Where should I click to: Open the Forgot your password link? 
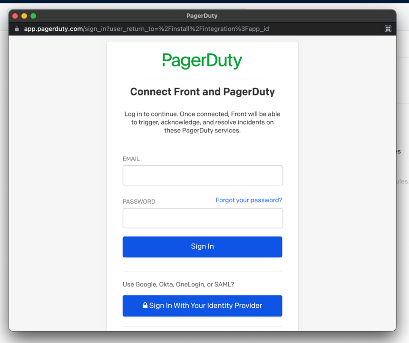tap(249, 200)
